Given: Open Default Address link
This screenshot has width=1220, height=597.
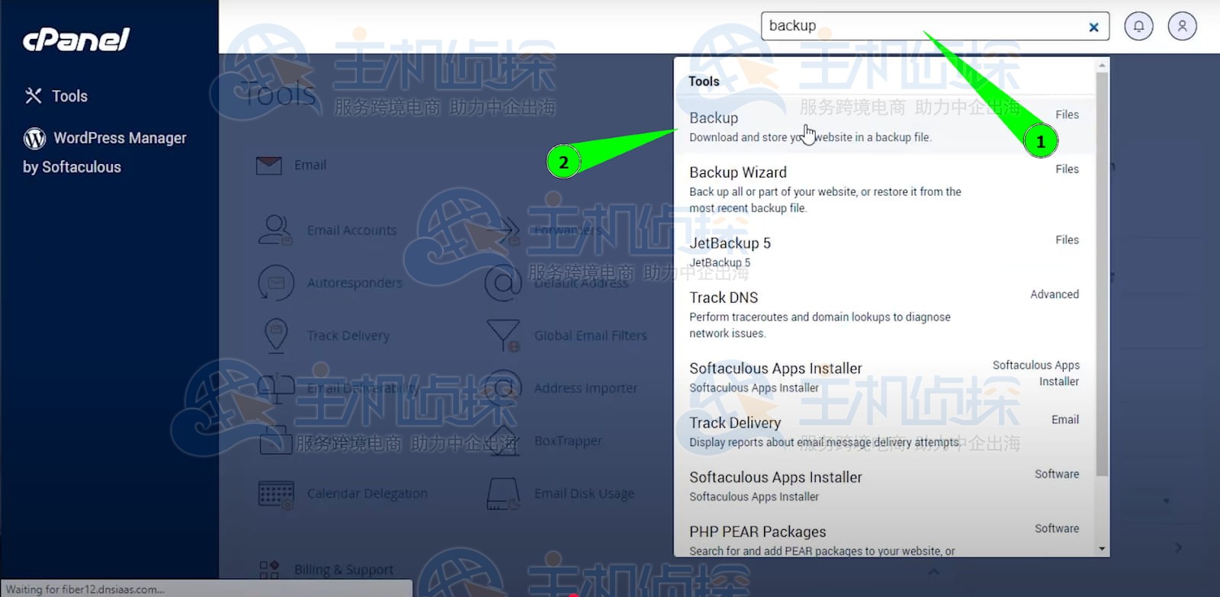Looking at the screenshot, I should [x=581, y=283].
